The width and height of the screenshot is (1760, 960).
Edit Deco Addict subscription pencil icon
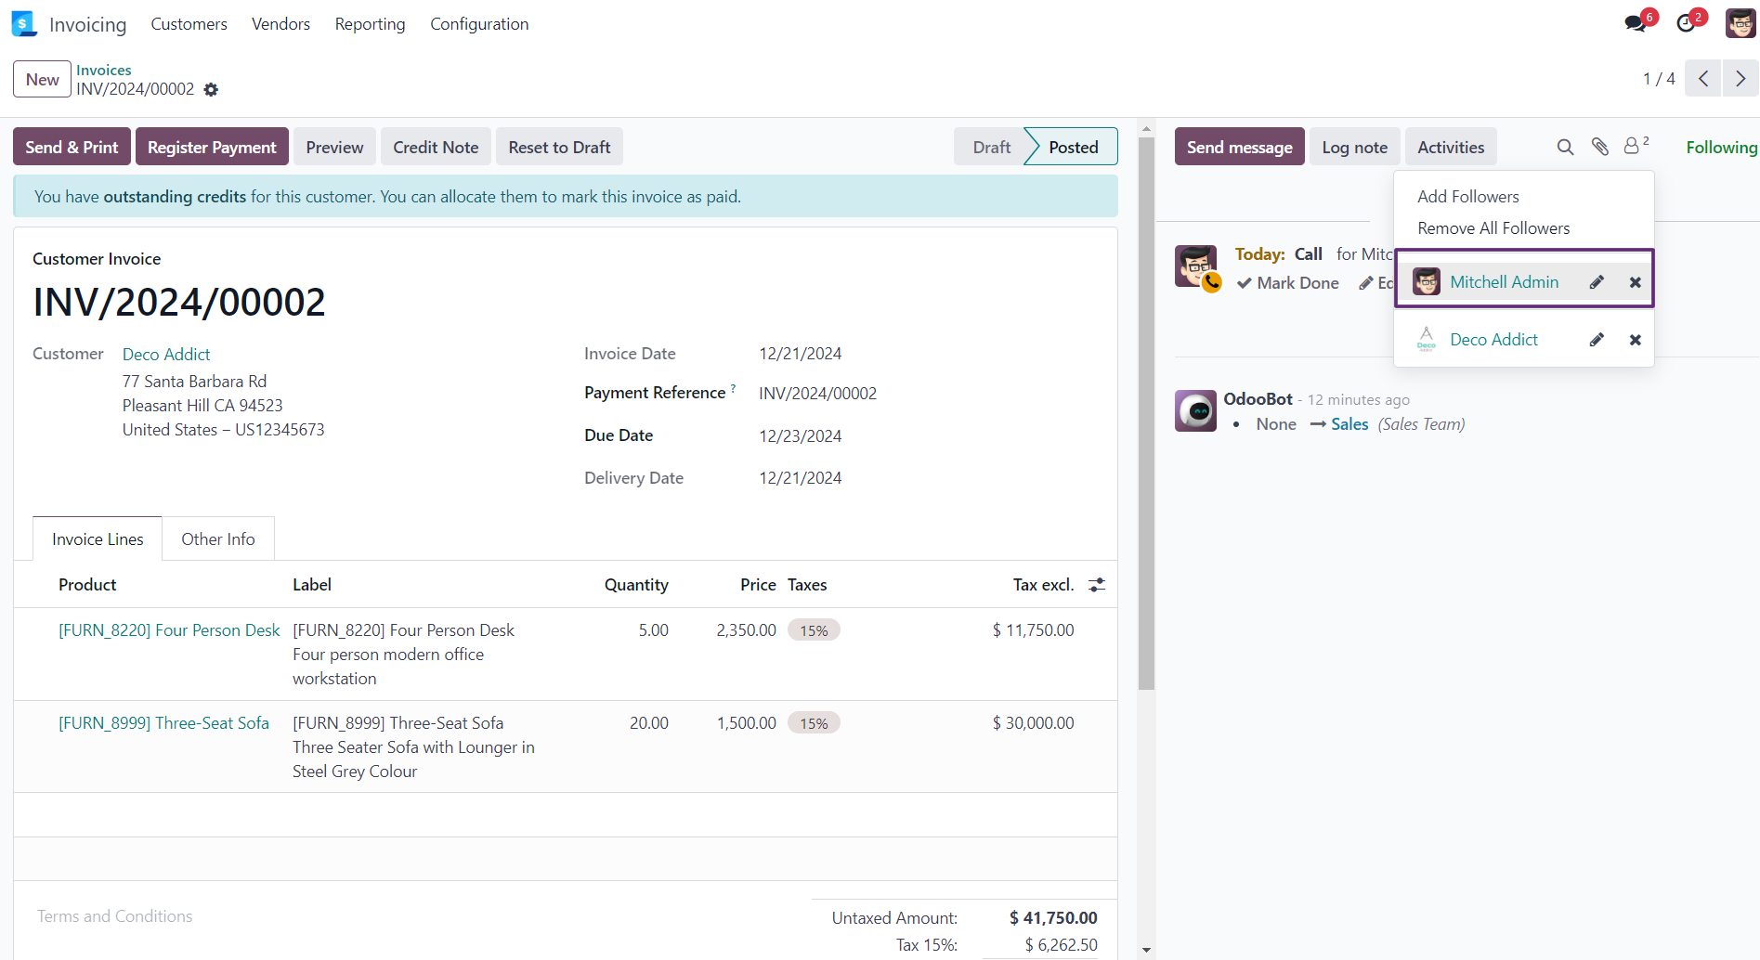coord(1597,340)
